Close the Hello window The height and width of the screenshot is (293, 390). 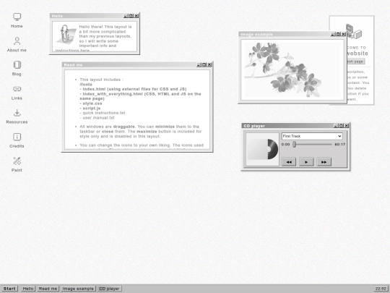point(136,16)
